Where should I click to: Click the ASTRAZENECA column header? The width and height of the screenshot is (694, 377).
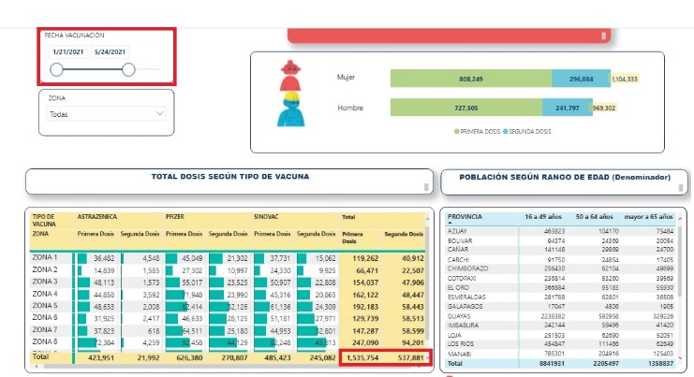click(x=97, y=215)
